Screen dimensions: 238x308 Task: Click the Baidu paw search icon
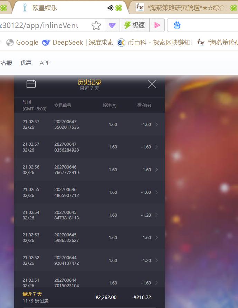click(177, 25)
